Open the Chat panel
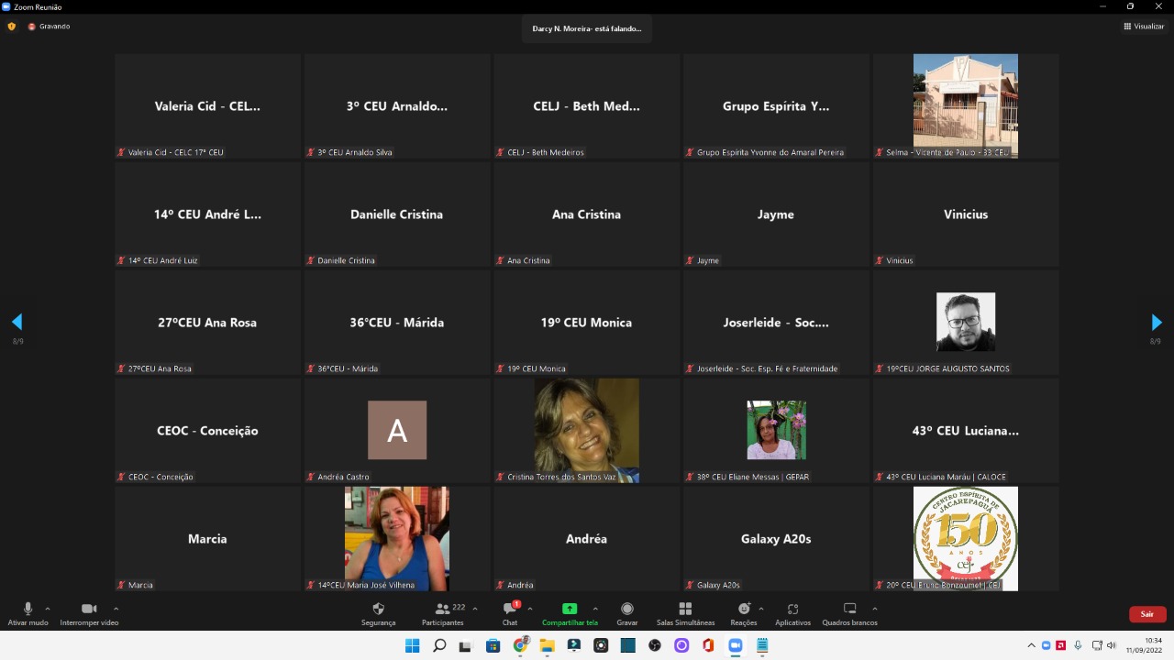Viewport: 1174px width, 660px height. (509, 610)
